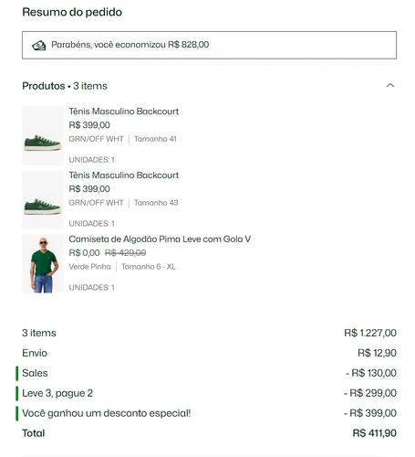Click Tamanho 6 - XL size label
The height and width of the screenshot is (457, 415).
coord(149,267)
